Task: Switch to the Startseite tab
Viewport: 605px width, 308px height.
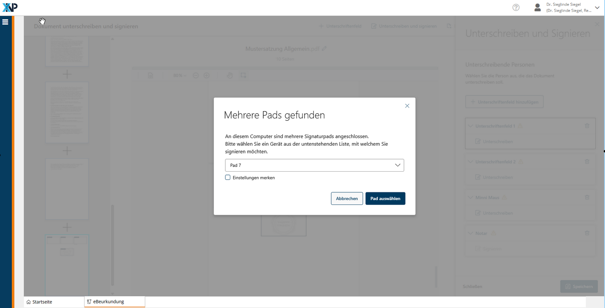Action: (x=43, y=302)
